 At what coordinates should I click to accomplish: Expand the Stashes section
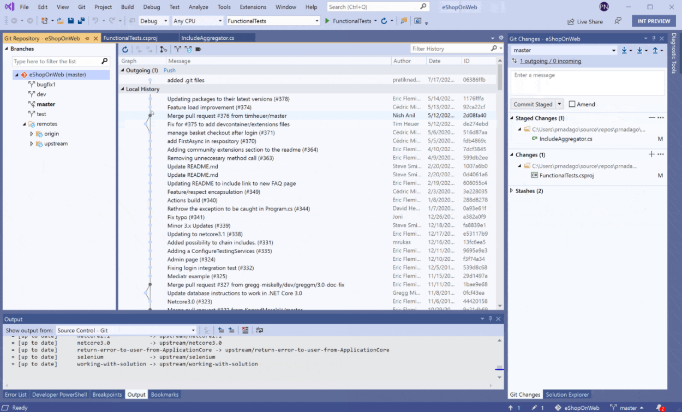click(x=511, y=191)
